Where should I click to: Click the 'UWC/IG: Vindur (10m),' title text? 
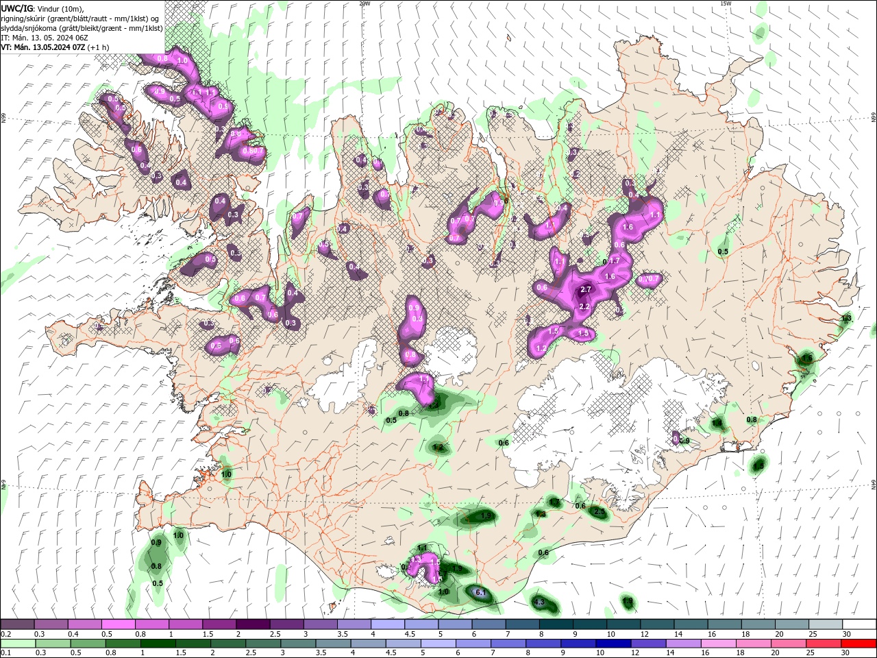[x=42, y=8]
